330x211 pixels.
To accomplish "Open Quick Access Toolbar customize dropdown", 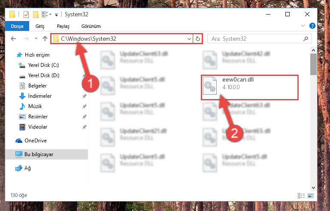I will pyautogui.click(x=56, y=15).
